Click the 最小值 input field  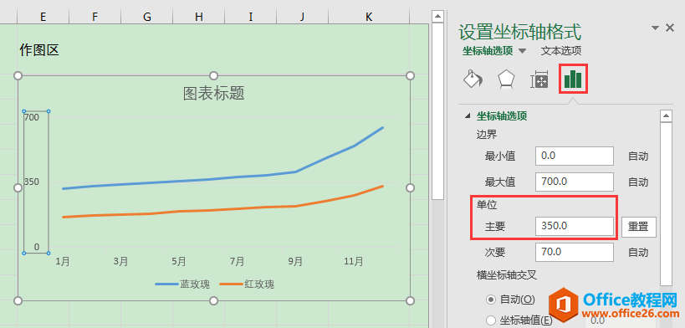point(575,156)
